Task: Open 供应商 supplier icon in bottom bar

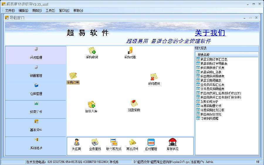Action: point(77,144)
